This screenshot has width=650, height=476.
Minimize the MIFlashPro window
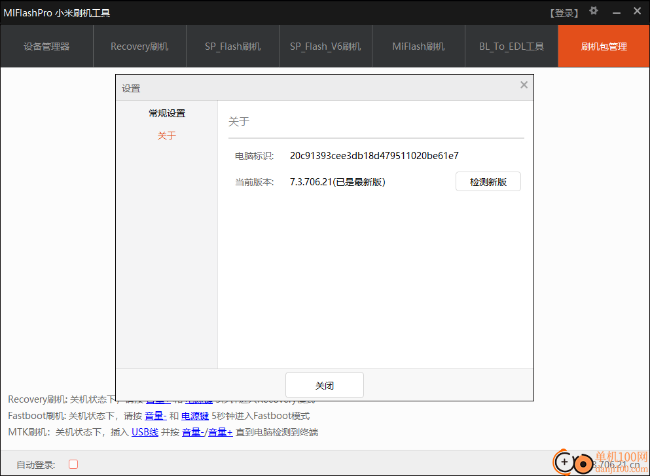click(x=617, y=13)
